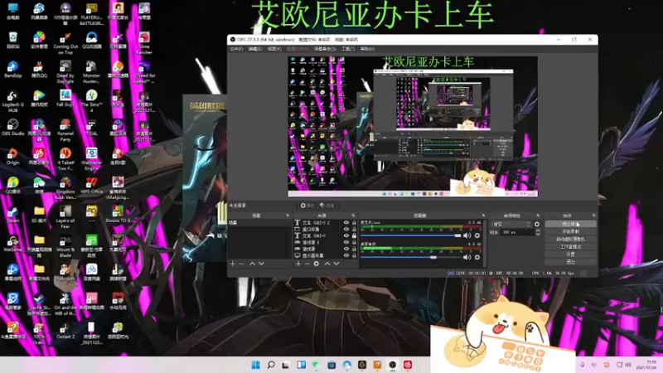Open Slime Rancher desktop shortcut
This screenshot has height=373, width=663.
pyautogui.click(x=143, y=43)
